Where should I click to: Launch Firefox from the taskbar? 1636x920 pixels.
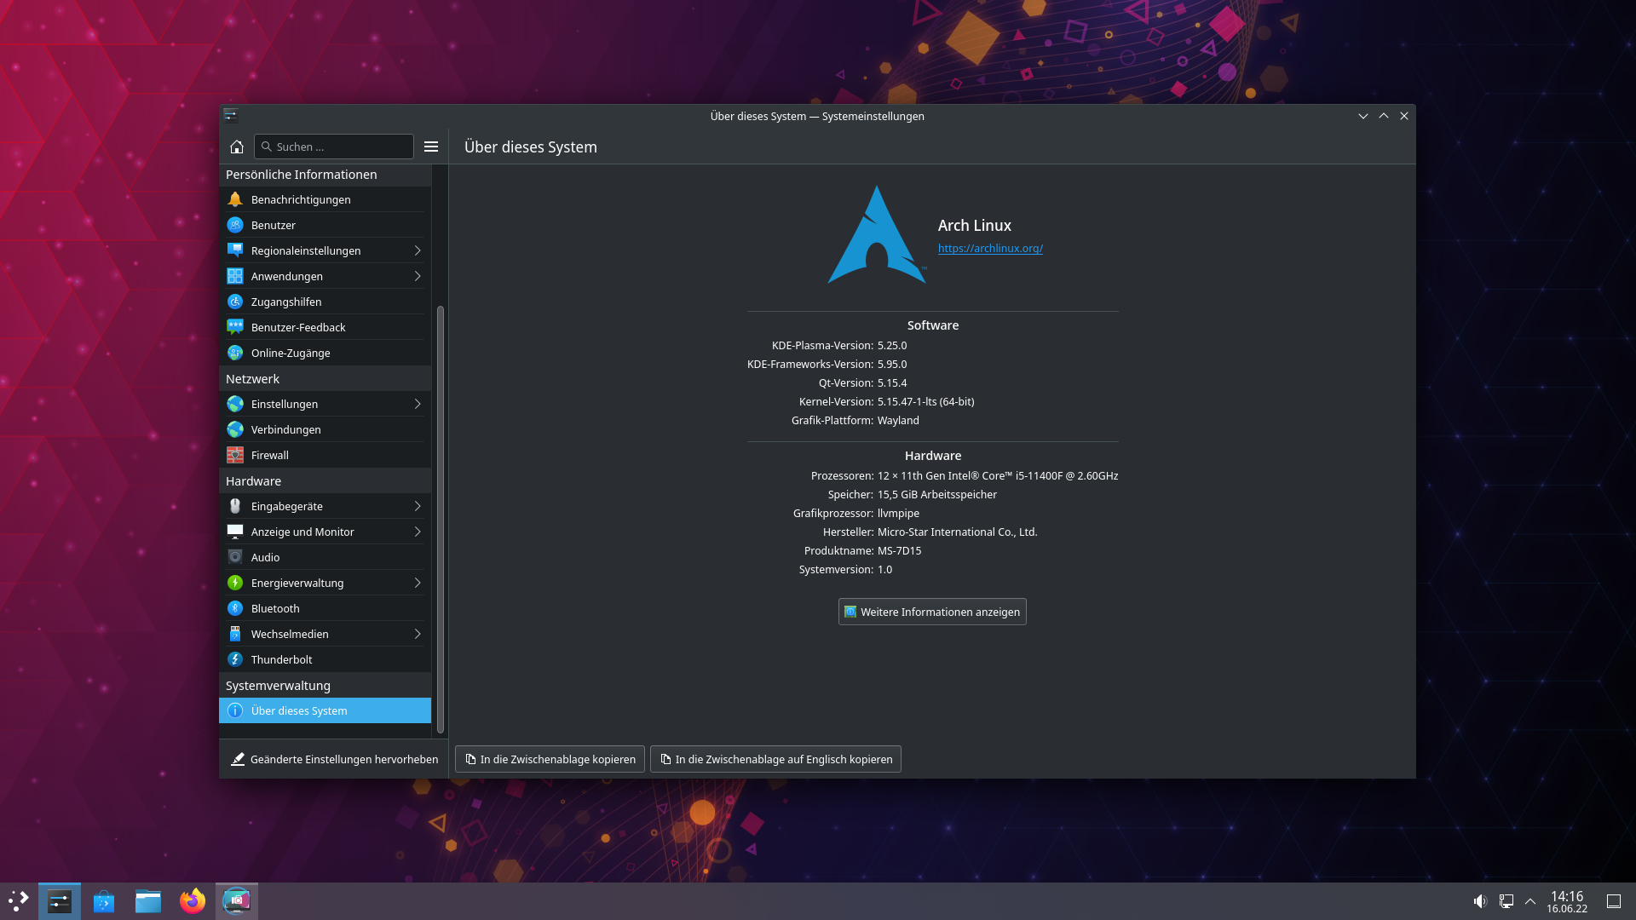click(193, 901)
